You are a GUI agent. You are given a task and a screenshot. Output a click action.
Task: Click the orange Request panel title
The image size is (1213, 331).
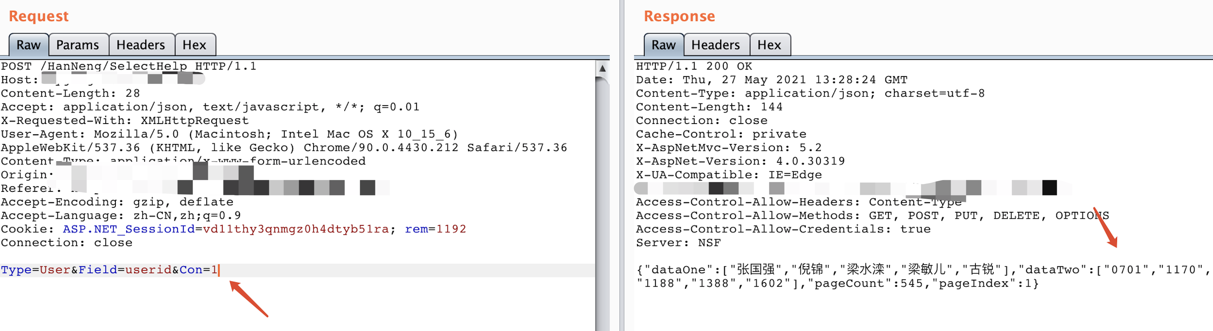[x=38, y=16]
